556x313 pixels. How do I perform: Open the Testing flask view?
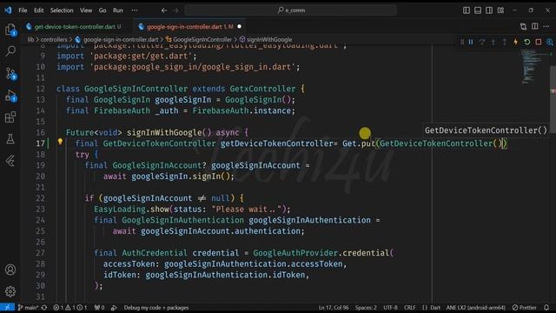coord(10,139)
